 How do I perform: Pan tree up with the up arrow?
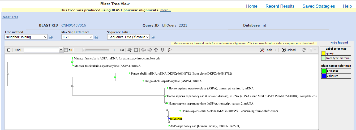pyautogui.click(x=156, y=50)
